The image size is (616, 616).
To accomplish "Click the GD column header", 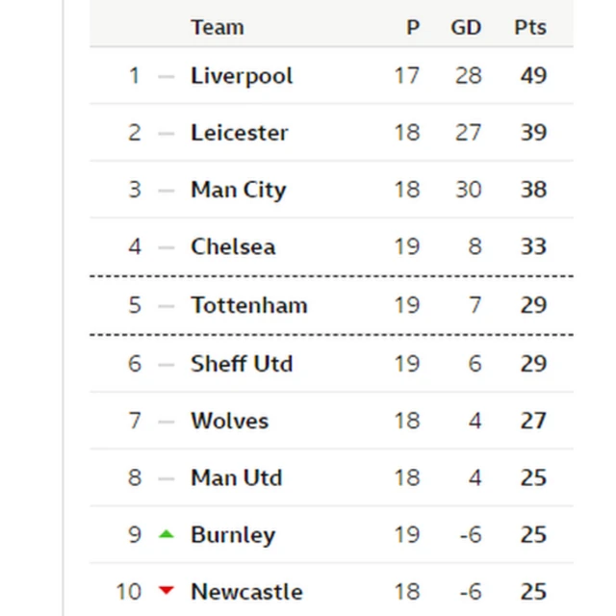I will (466, 27).
